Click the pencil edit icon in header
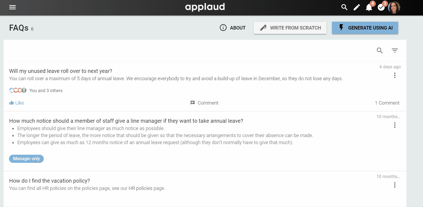The image size is (423, 207). point(357,7)
